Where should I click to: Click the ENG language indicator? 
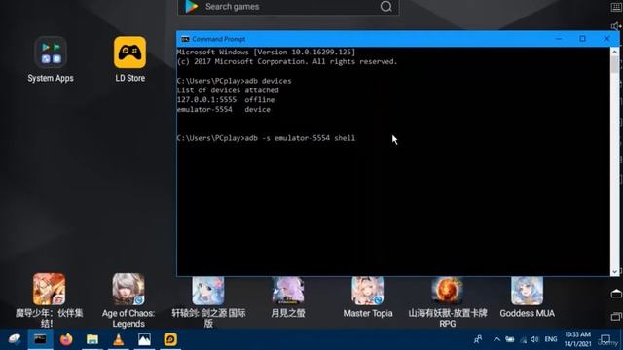tap(551, 339)
